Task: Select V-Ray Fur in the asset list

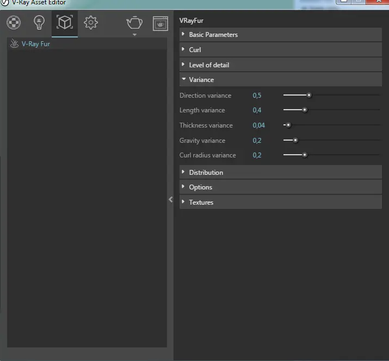Action: 36,44
